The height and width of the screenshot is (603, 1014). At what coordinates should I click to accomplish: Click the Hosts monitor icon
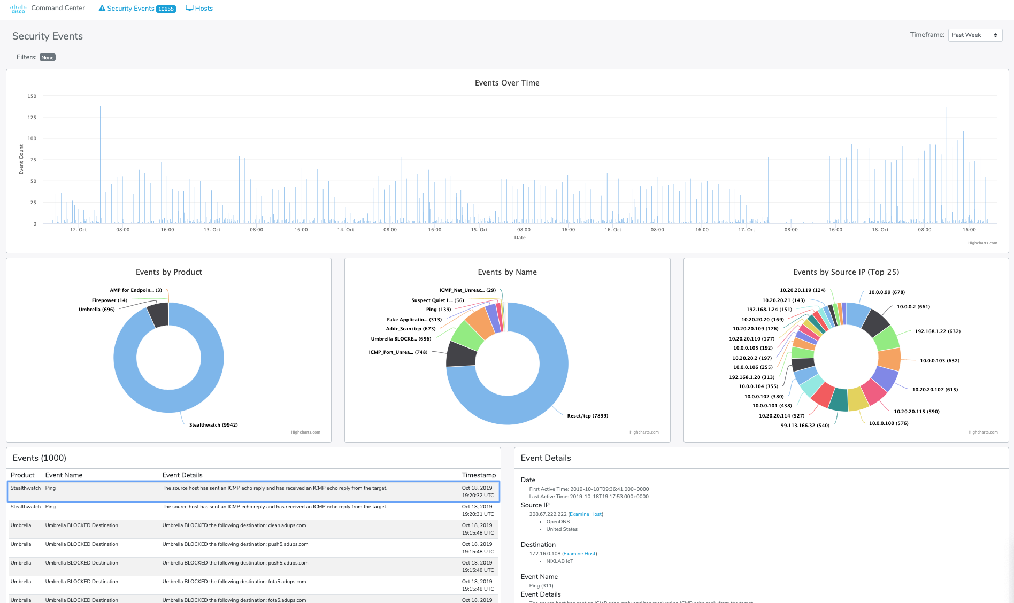[189, 8]
